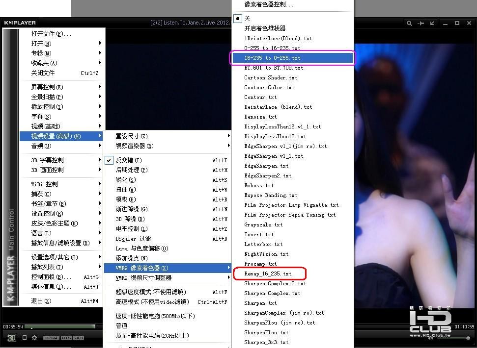This screenshot has height=348, width=477.
Task: Open the 打开文件(F)... menu entry
Action: pyautogui.click(x=62, y=34)
